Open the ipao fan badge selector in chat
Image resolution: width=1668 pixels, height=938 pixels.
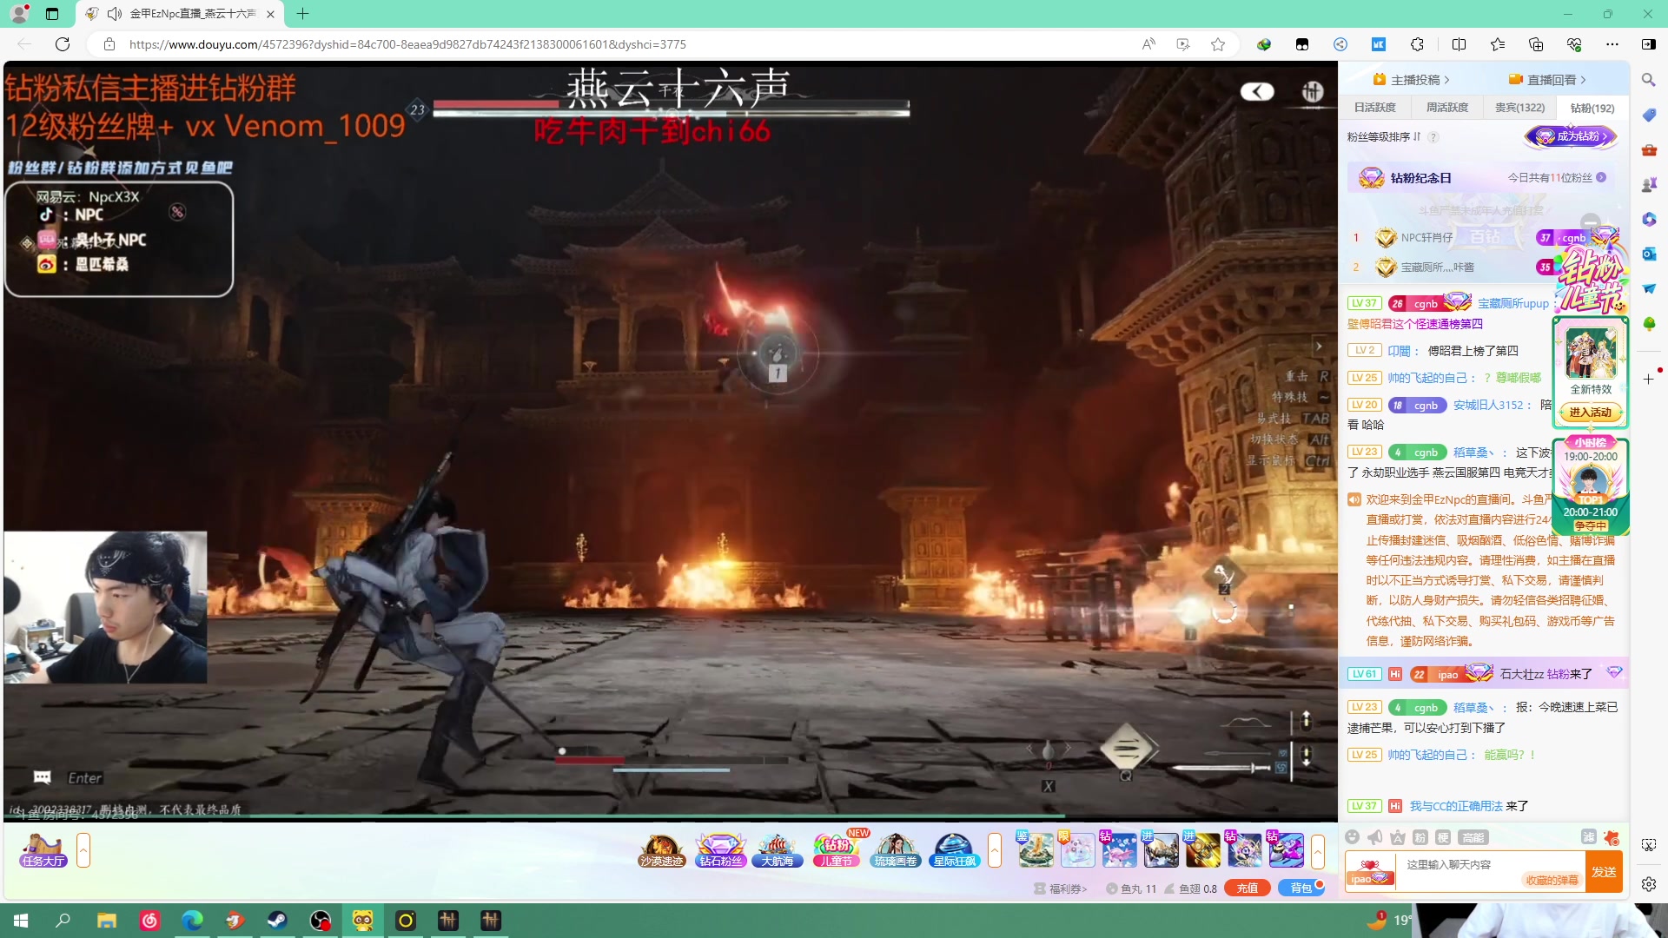click(x=1370, y=873)
